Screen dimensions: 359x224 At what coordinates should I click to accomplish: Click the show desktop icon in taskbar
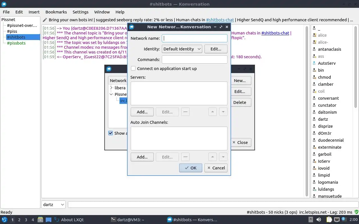pyautogui.click(x=49, y=220)
